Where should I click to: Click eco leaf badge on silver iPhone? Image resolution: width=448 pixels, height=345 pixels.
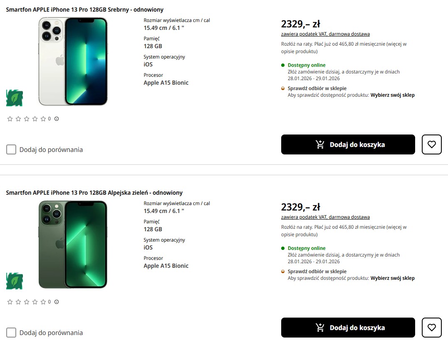(15, 98)
